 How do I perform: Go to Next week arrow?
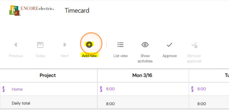coord(65,45)
